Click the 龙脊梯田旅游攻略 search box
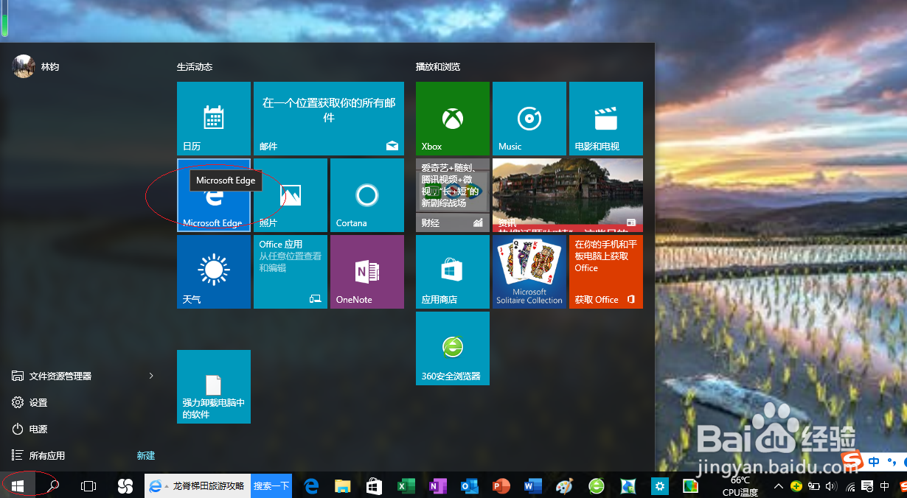Screen dimensions: 907x498 (x=198, y=485)
